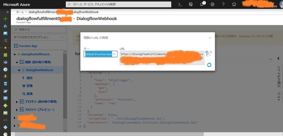This screenshot has width=283, height=136.
Task: Open Load balancers green diamond icon
Action: coord(6,106)
